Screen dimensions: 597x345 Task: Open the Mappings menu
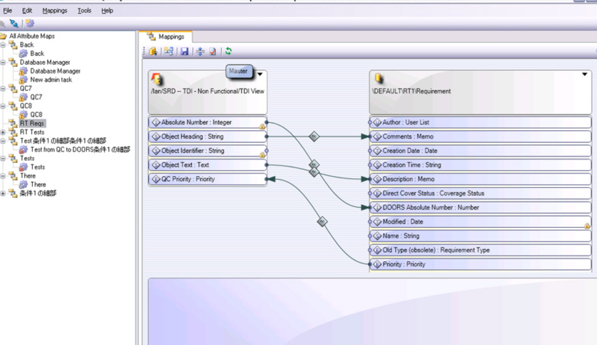coord(55,11)
